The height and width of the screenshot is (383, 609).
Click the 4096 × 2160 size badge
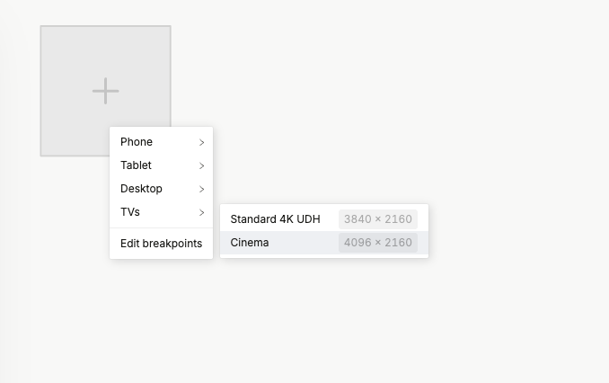point(377,243)
